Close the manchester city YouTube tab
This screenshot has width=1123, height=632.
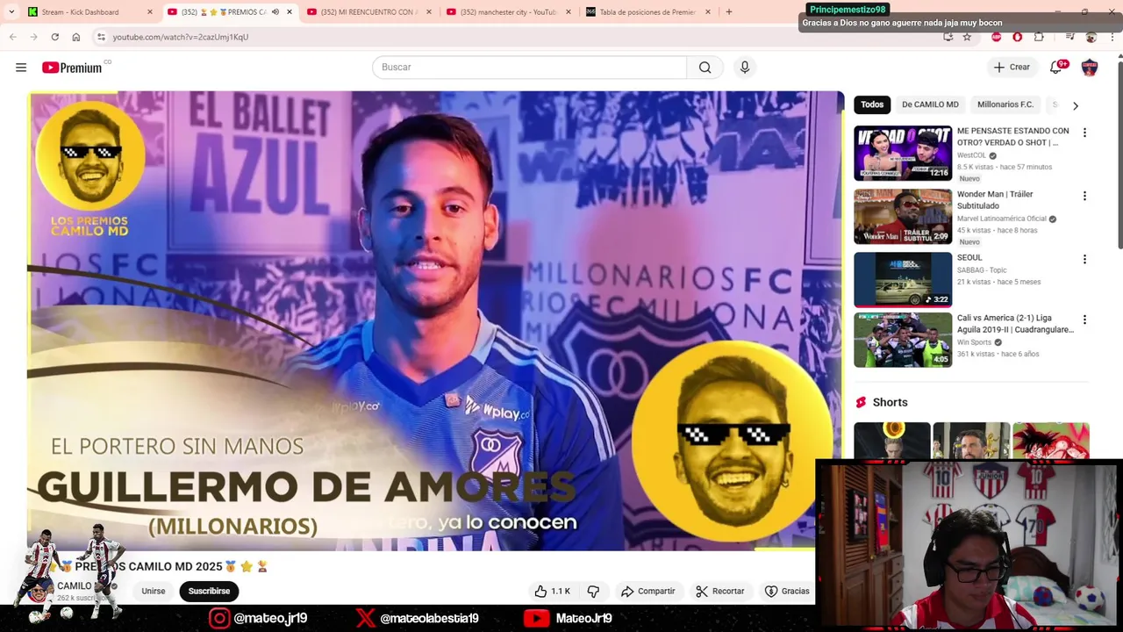pyautogui.click(x=568, y=12)
